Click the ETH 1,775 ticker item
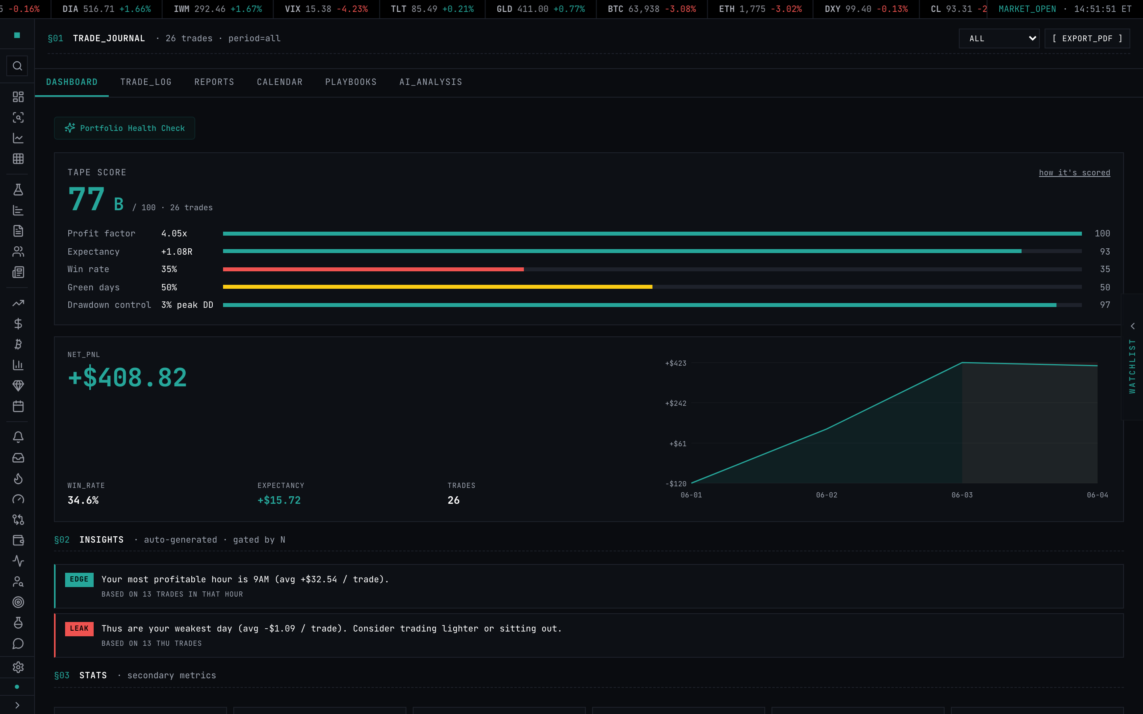The image size is (1143, 714). [x=760, y=9]
